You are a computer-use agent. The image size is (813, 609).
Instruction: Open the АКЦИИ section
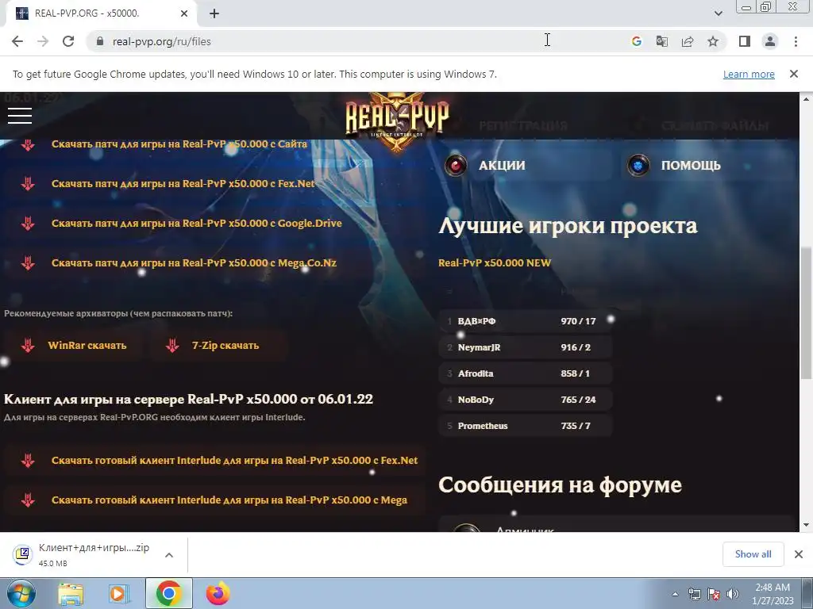pos(527,166)
